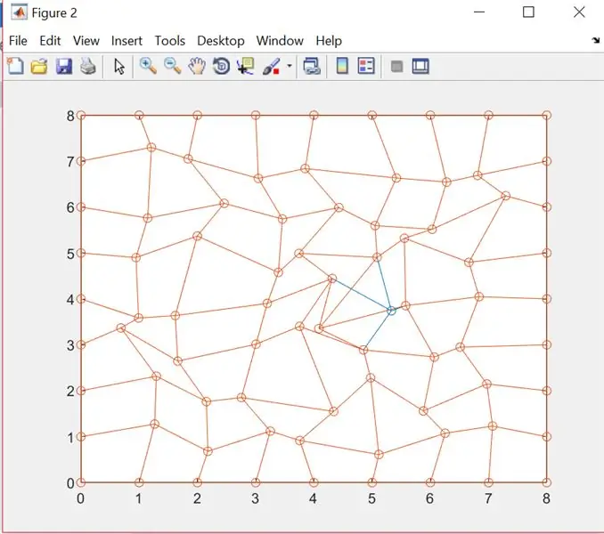The height and width of the screenshot is (534, 604).
Task: Click the y-axis tick label 4
Action: click(70, 300)
